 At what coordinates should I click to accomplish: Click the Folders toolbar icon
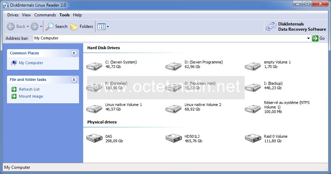(x=74, y=27)
